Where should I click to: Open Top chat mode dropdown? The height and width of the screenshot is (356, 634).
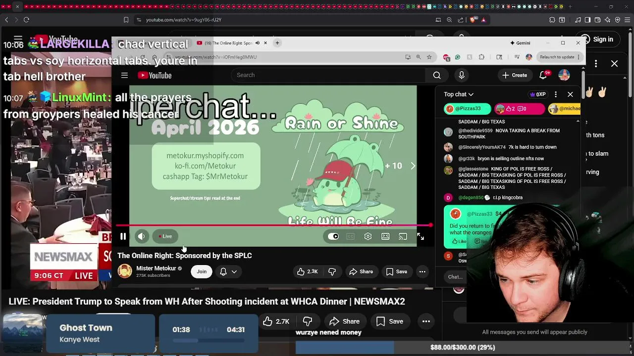459,94
